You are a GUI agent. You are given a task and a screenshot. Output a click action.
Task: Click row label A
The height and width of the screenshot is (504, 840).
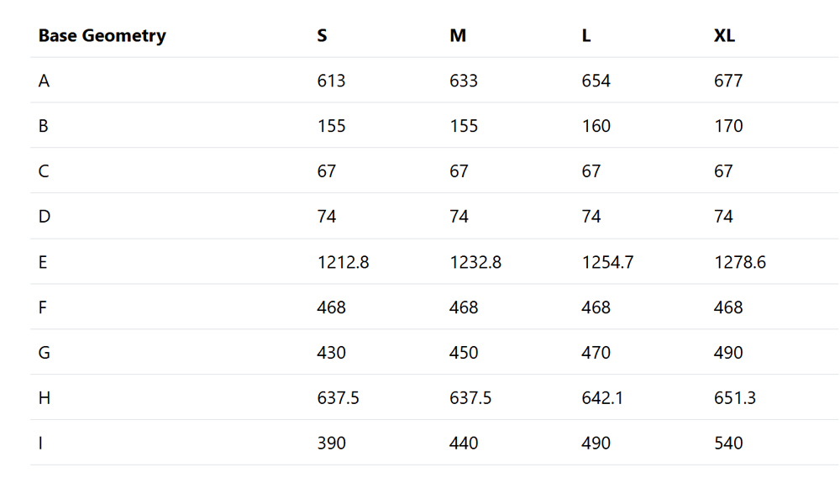click(x=44, y=81)
